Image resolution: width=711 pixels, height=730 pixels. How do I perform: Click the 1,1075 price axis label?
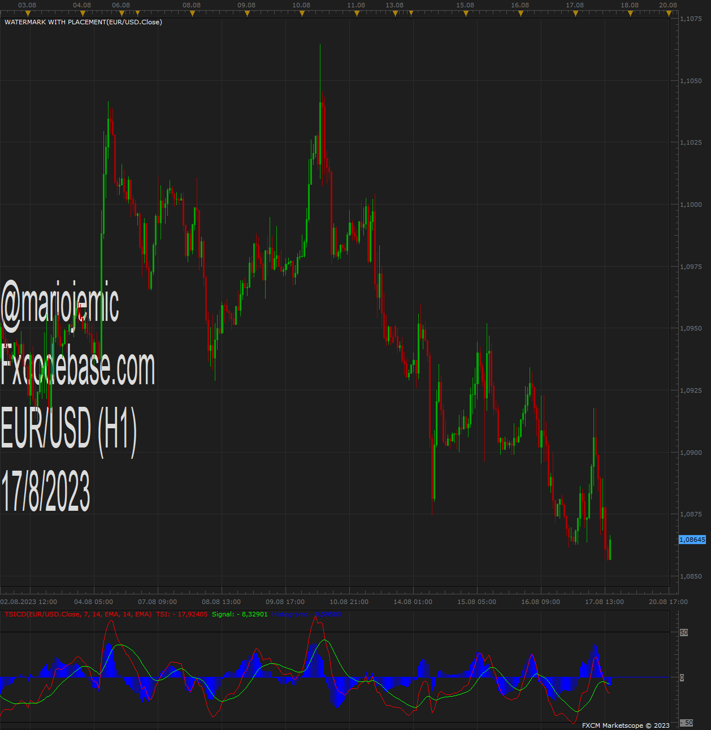(691, 19)
